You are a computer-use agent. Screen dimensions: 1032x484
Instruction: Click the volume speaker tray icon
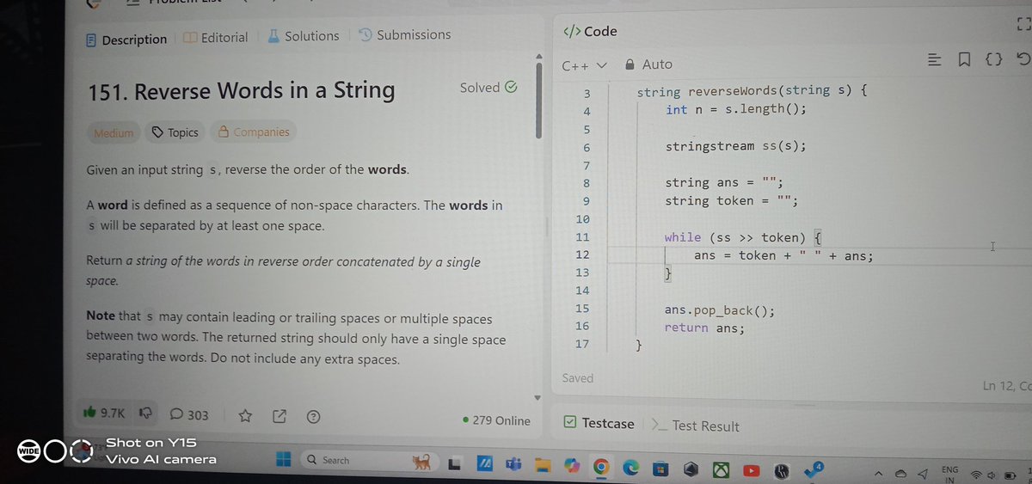tap(992, 475)
